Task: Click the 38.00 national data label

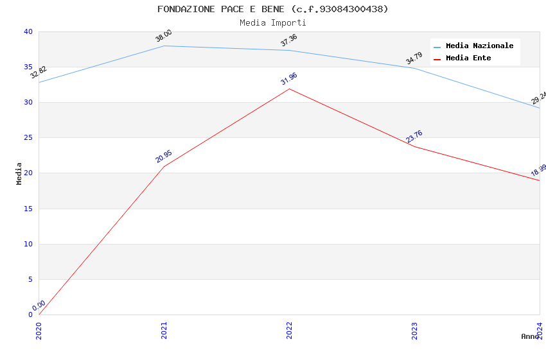Action: [164, 36]
